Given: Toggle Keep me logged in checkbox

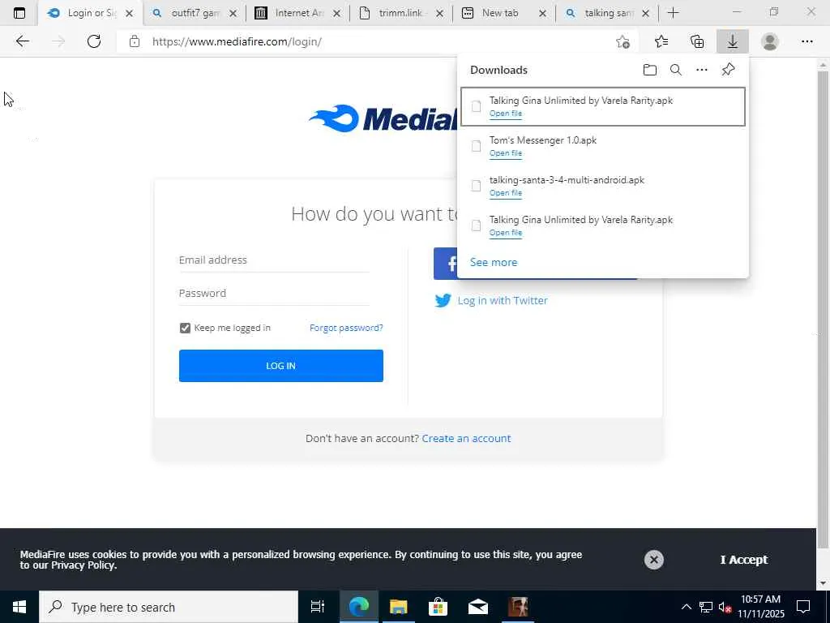Looking at the screenshot, I should tap(185, 328).
